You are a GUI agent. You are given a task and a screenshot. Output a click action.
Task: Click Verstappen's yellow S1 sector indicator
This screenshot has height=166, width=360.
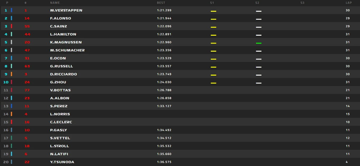point(213,11)
